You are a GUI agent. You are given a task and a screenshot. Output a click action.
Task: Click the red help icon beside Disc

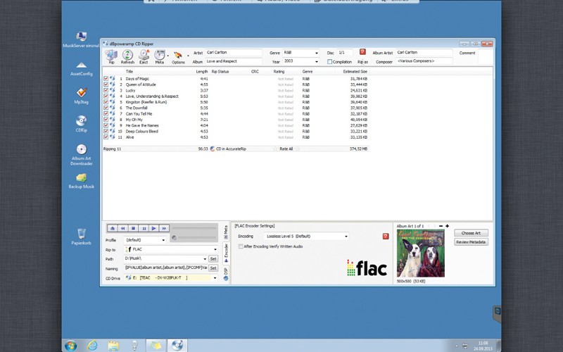362,52
